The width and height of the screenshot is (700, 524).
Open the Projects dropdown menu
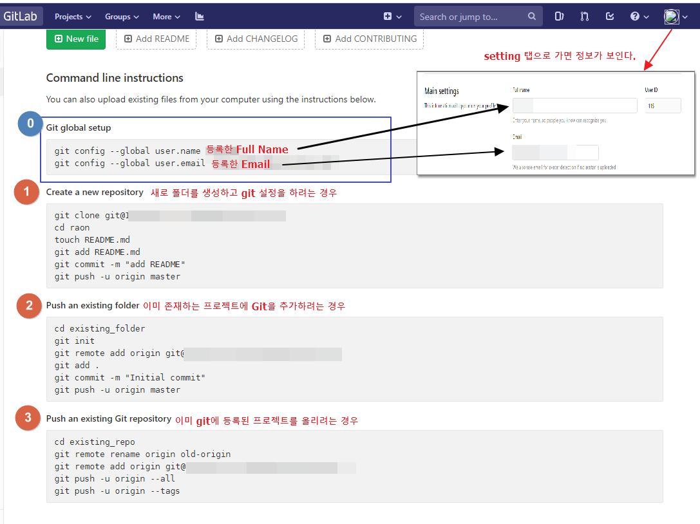(x=73, y=17)
